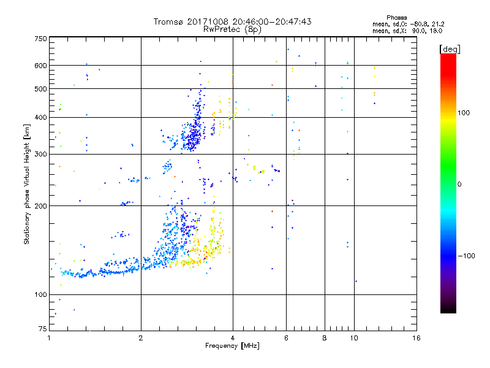Screen dimensions: 490x368
Task: Click x-axis tick label '6'
Action: (286, 338)
